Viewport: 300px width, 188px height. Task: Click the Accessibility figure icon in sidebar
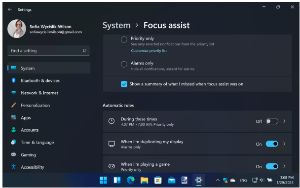click(x=14, y=167)
